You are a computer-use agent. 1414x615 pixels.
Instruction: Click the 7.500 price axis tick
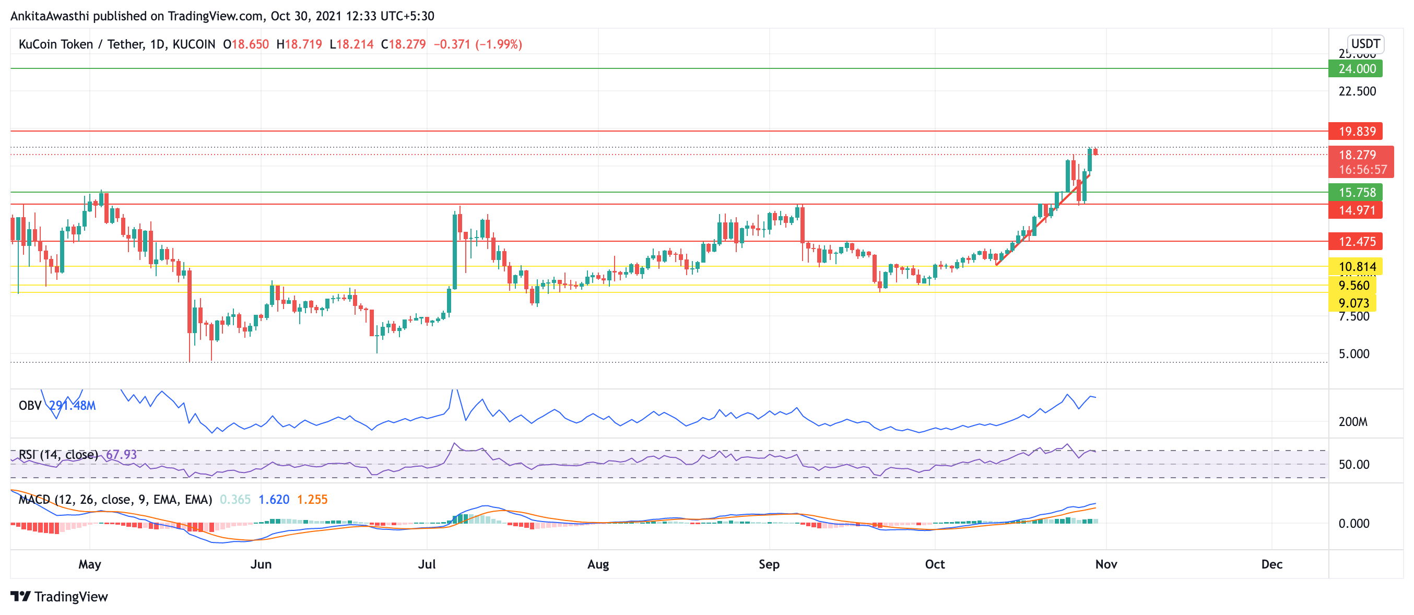click(1353, 316)
